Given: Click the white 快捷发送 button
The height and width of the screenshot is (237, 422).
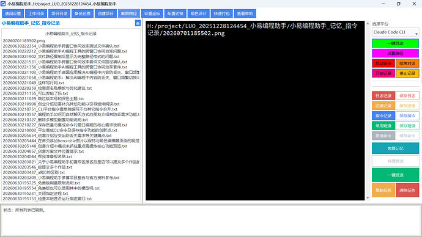Looking at the screenshot, I should pos(395,161).
